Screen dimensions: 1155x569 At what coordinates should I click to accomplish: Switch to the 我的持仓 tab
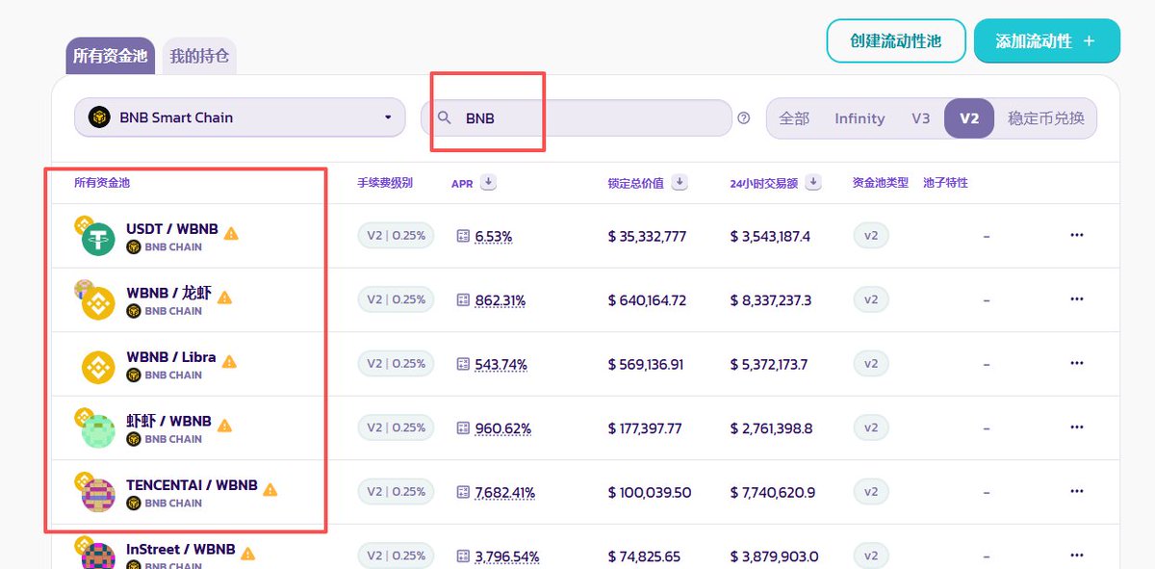coord(199,56)
